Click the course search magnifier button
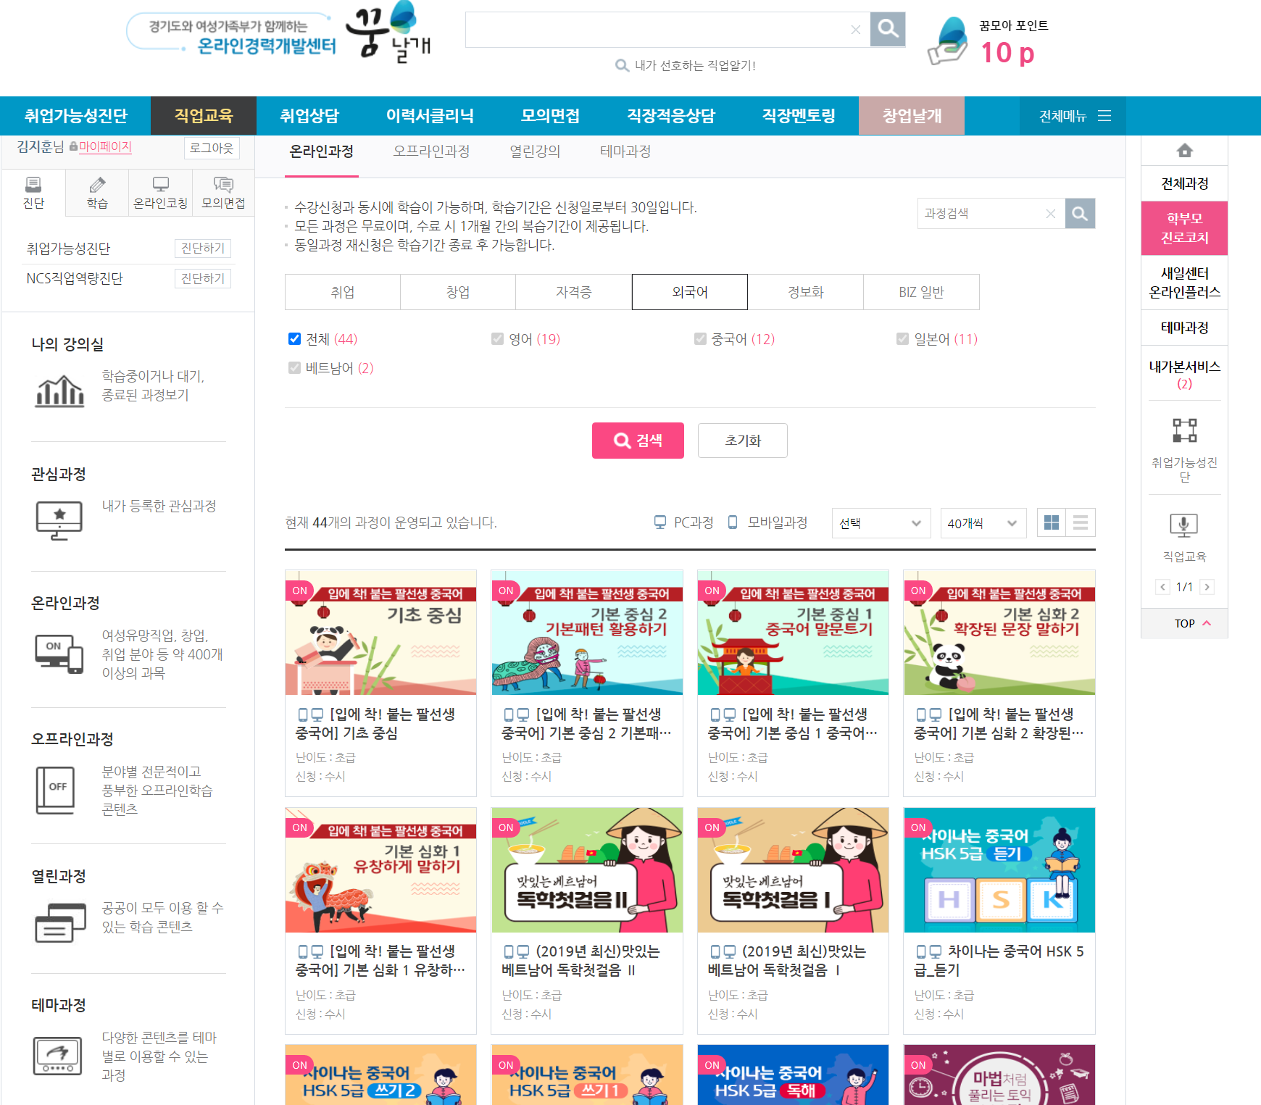This screenshot has width=1261, height=1105. tap(1080, 214)
